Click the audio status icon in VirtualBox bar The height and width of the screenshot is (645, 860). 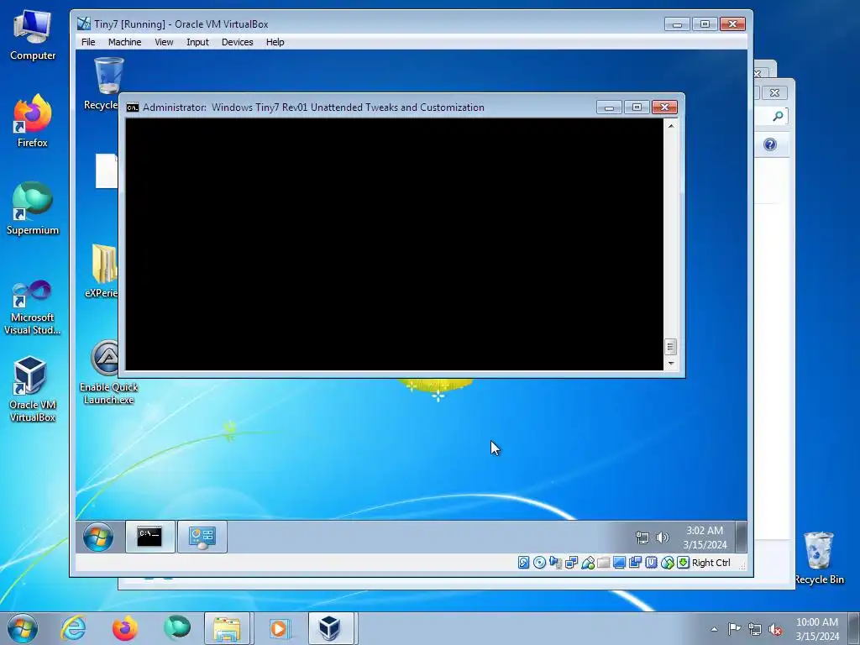click(x=556, y=563)
